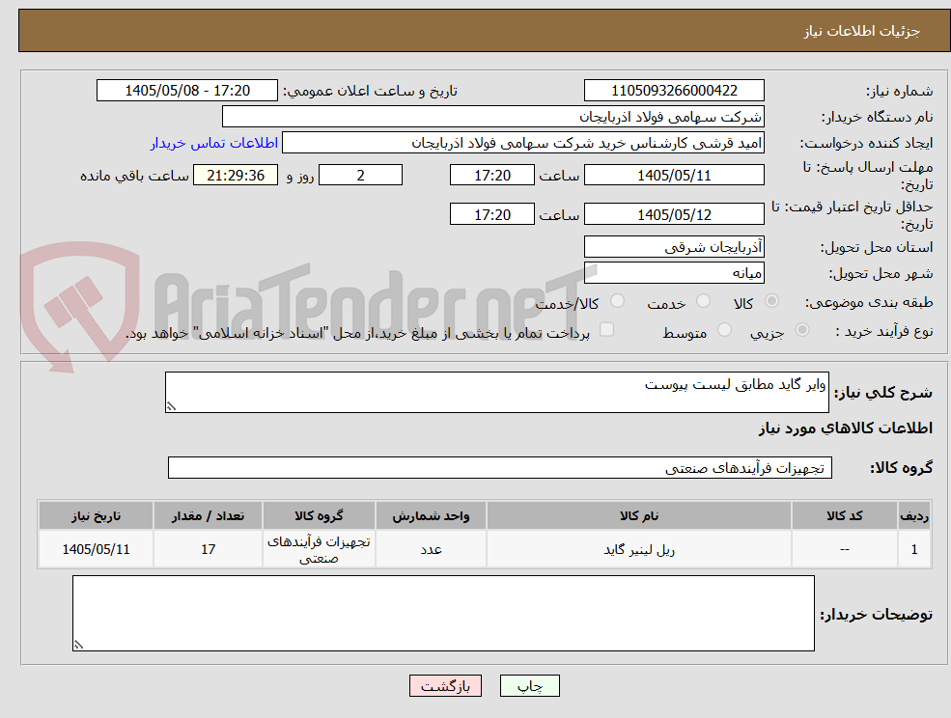
Task: Select the جزیی purchase type radio
Action: point(801,330)
